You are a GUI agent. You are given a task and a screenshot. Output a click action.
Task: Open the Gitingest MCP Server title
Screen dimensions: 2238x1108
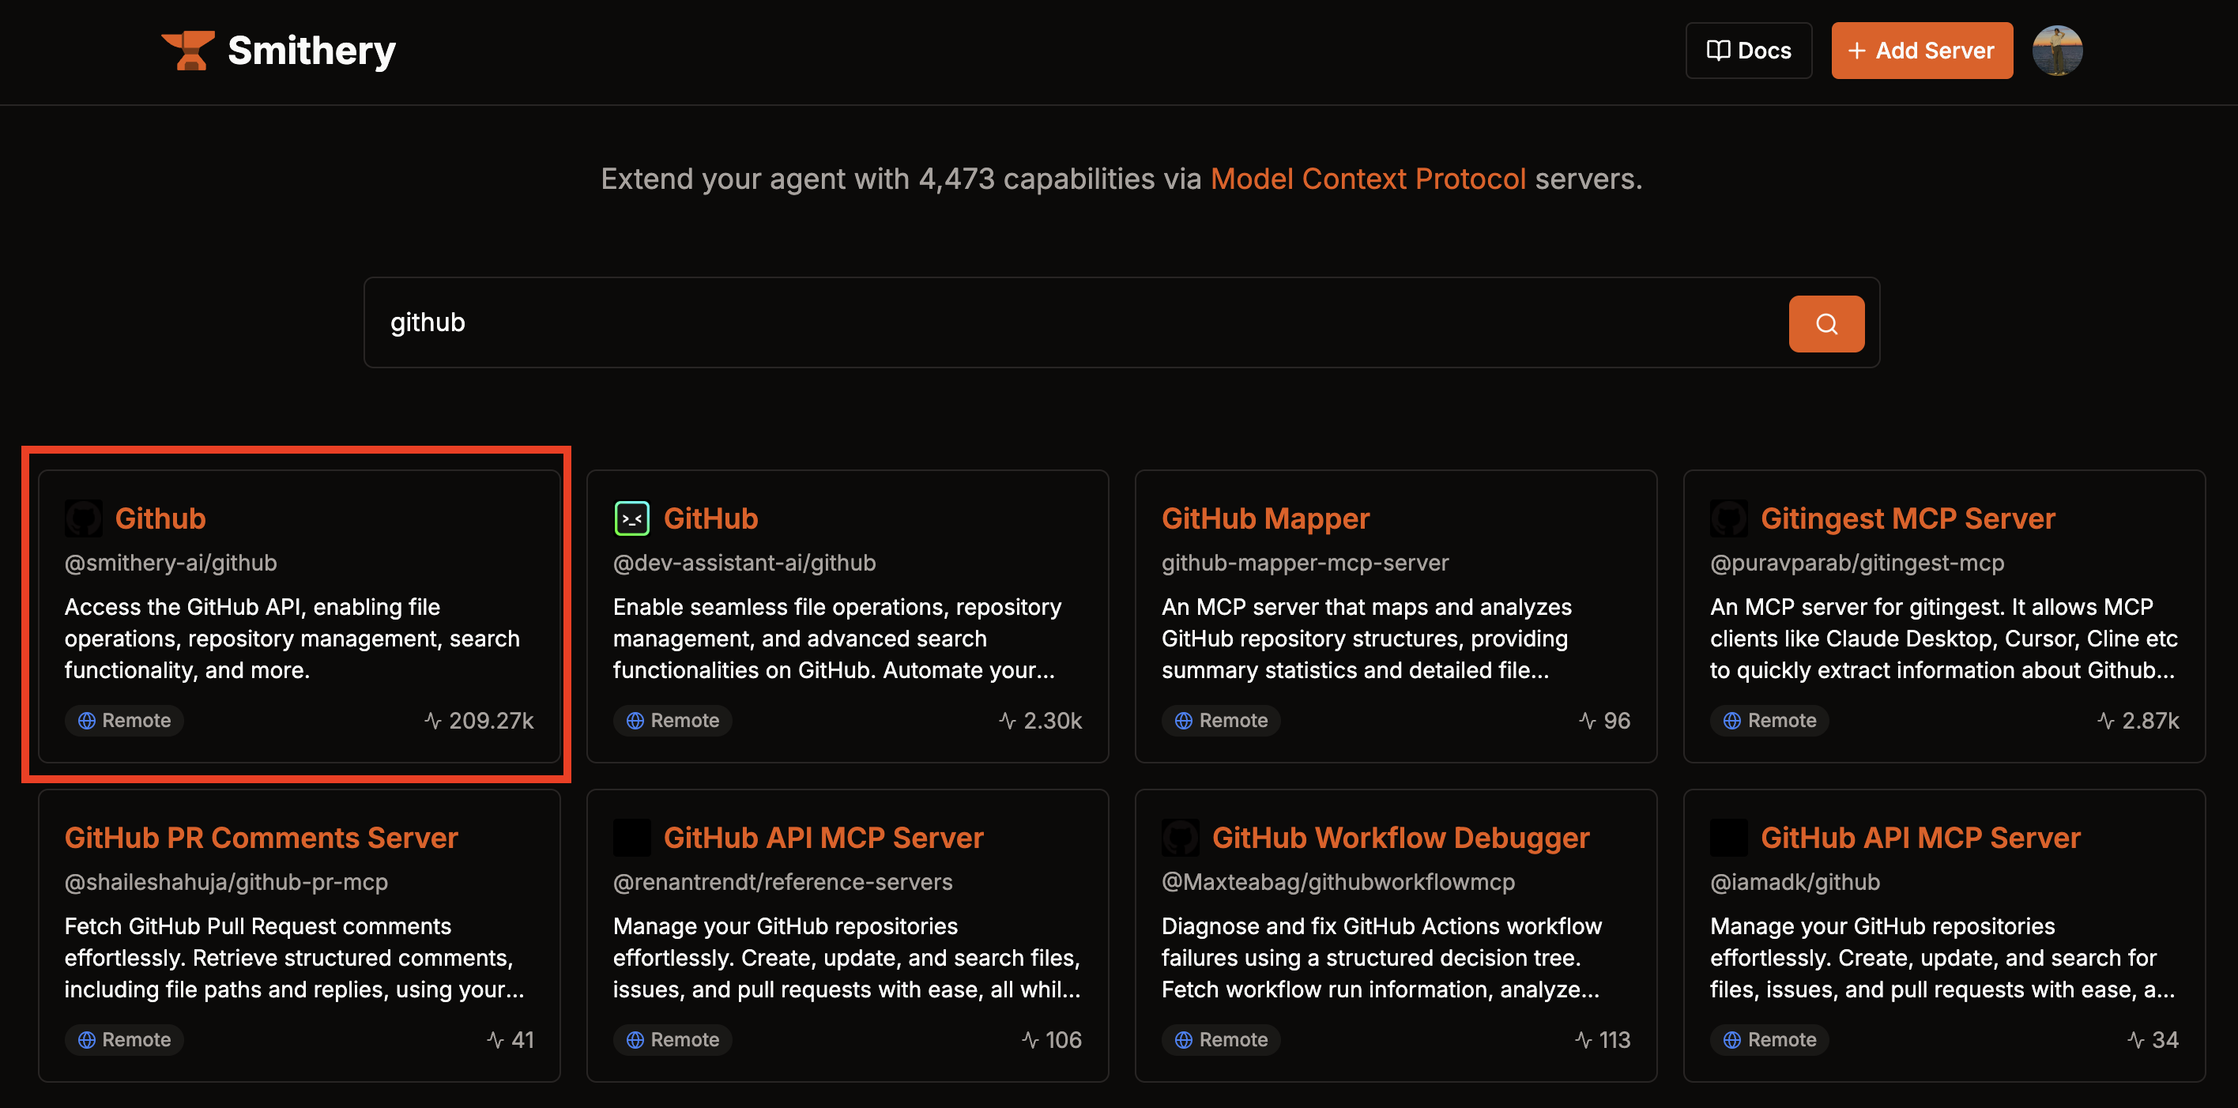coord(1908,518)
